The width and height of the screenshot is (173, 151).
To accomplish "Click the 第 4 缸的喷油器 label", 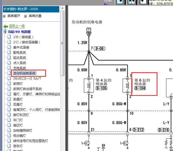I will coord(104,82).
